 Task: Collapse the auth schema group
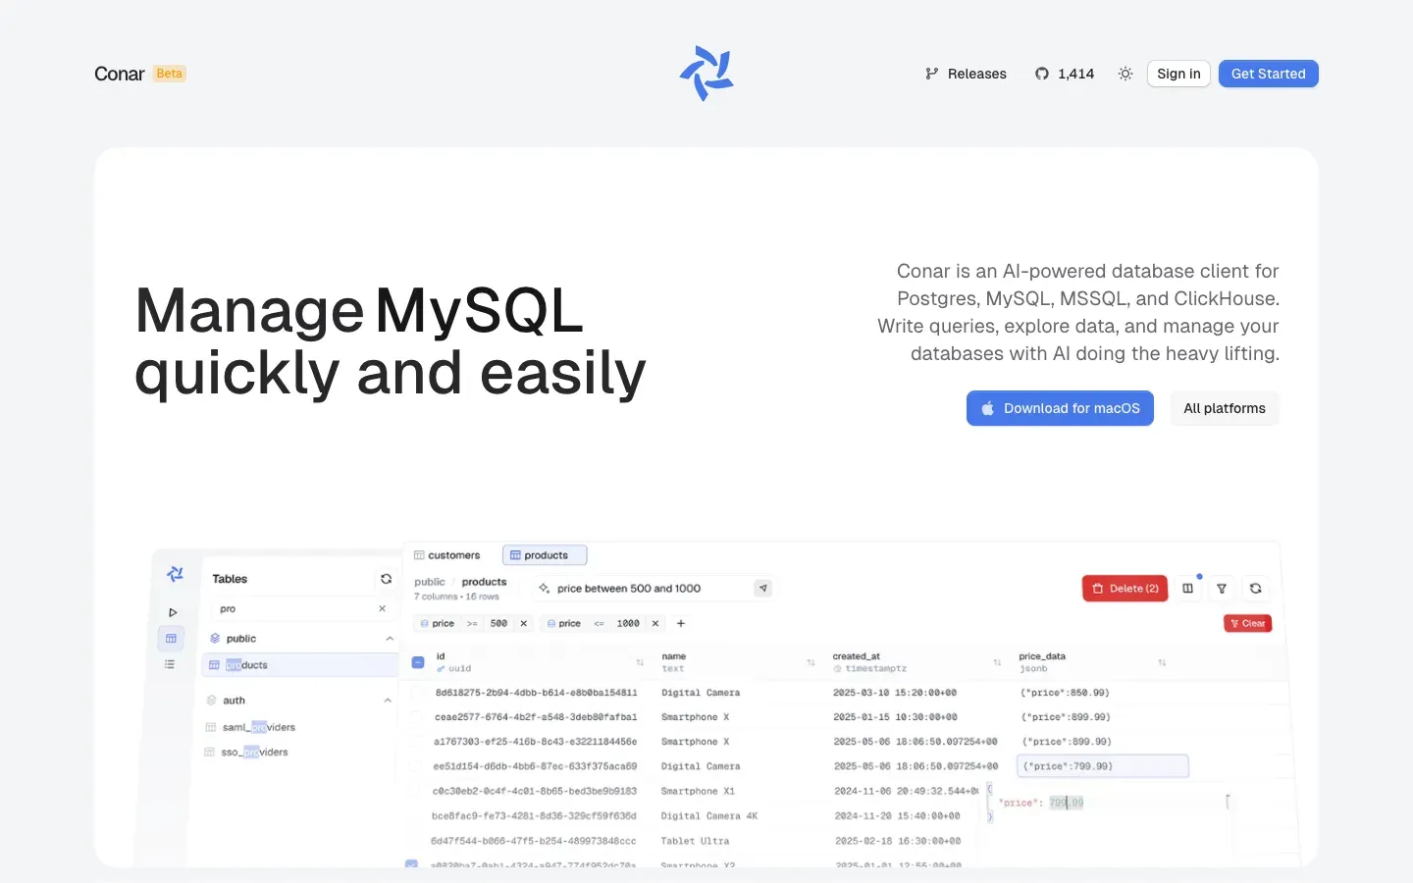387,701
